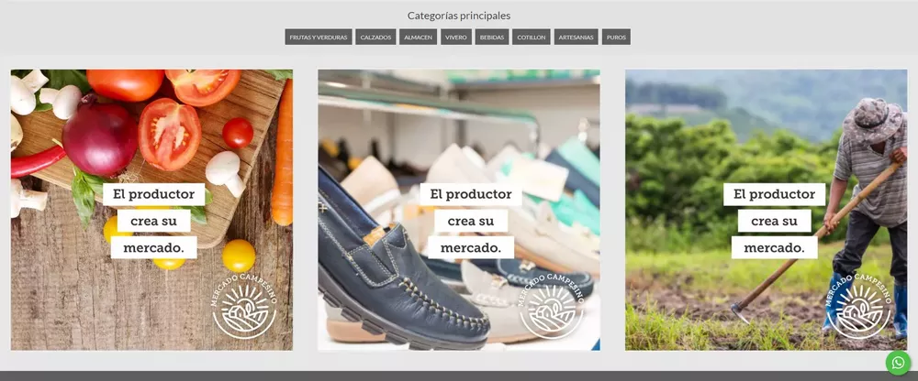This screenshot has width=918, height=381.
Task: Open the Calzados category
Action: pyautogui.click(x=375, y=38)
